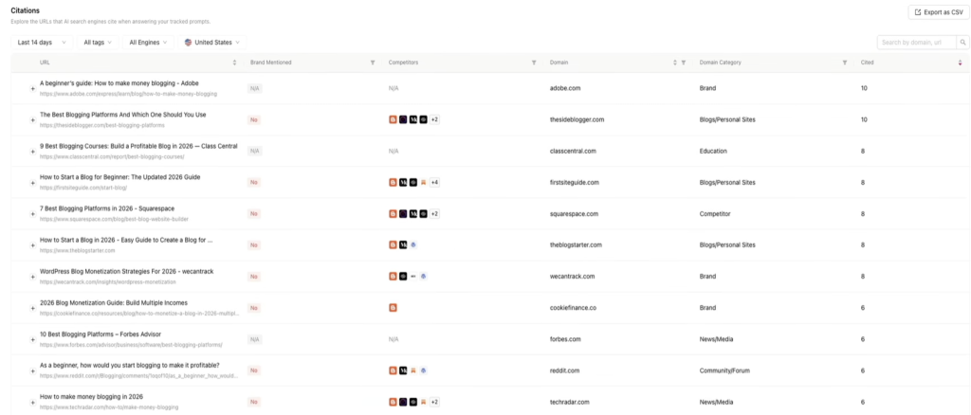Open Domain column filter icon
The image size is (971, 415).
(x=683, y=63)
